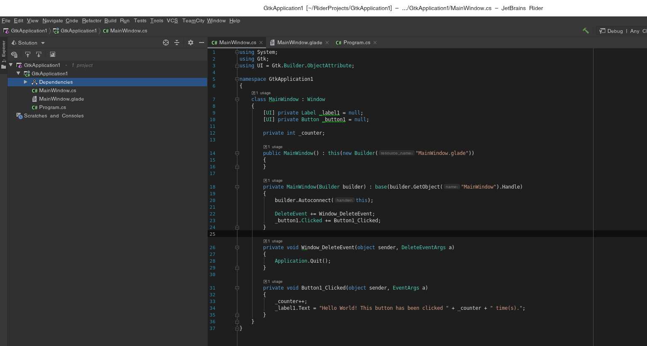Collapse the GtkApplication1 project node
Image resolution: width=647 pixels, height=346 pixels.
pyautogui.click(x=19, y=73)
